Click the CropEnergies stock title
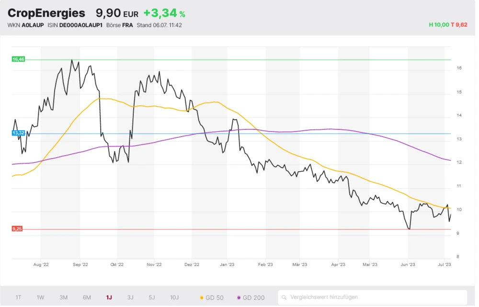The image size is (479, 307). tap(46, 13)
